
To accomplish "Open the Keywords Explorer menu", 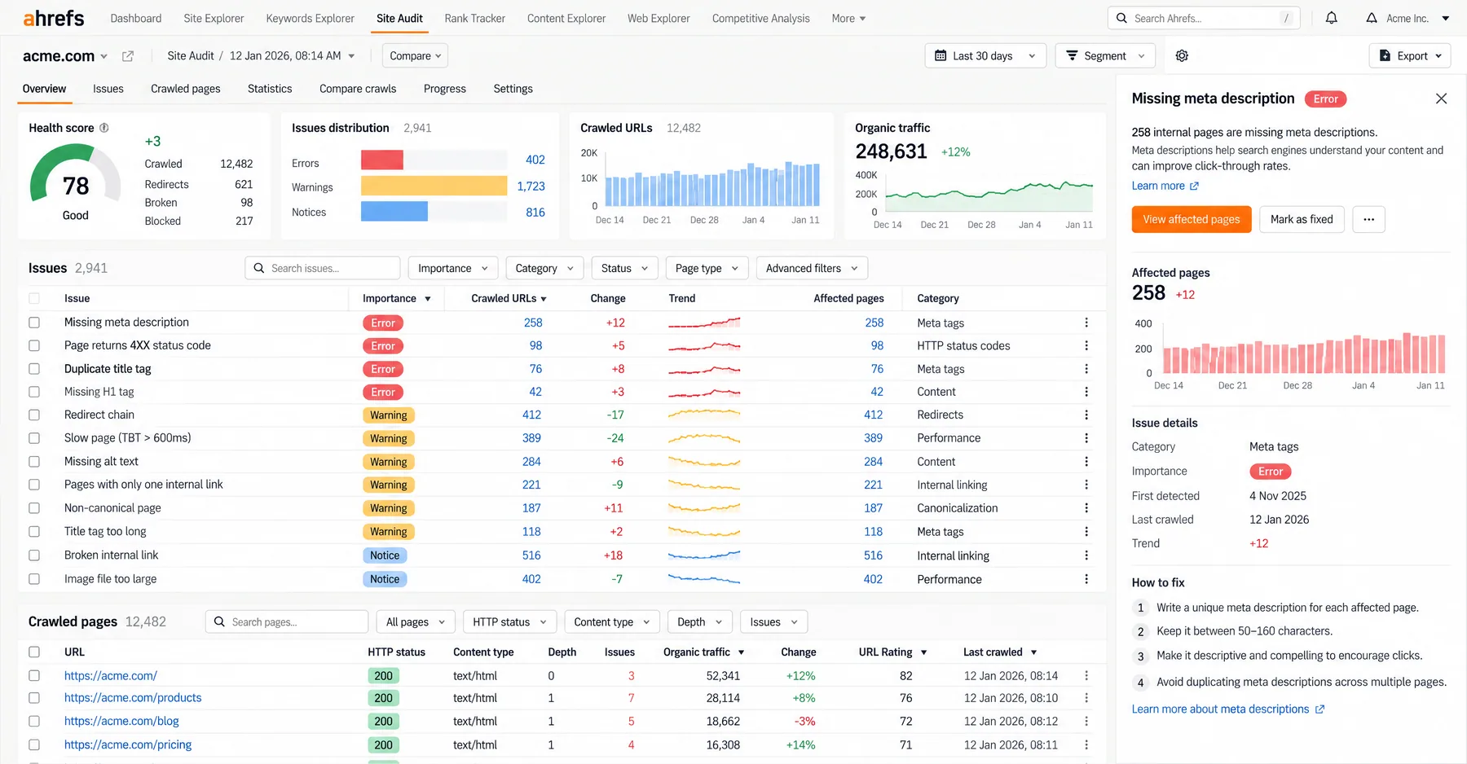I will point(310,18).
